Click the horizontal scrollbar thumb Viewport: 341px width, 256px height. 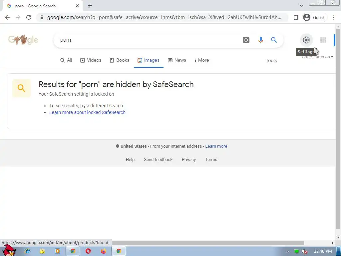[x=208, y=243]
